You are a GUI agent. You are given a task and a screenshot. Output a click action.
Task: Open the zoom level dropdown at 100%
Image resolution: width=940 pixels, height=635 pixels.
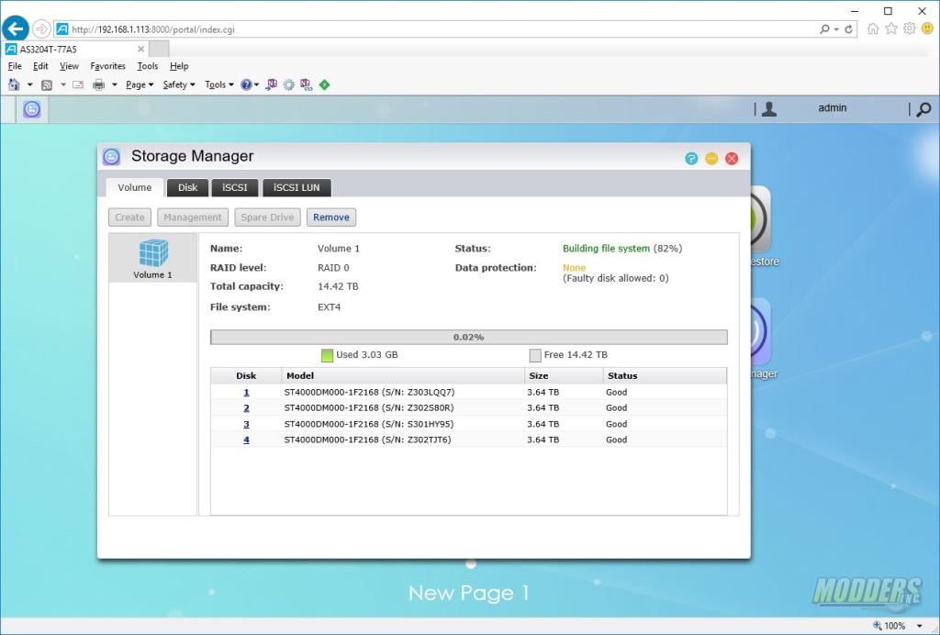coord(920,626)
